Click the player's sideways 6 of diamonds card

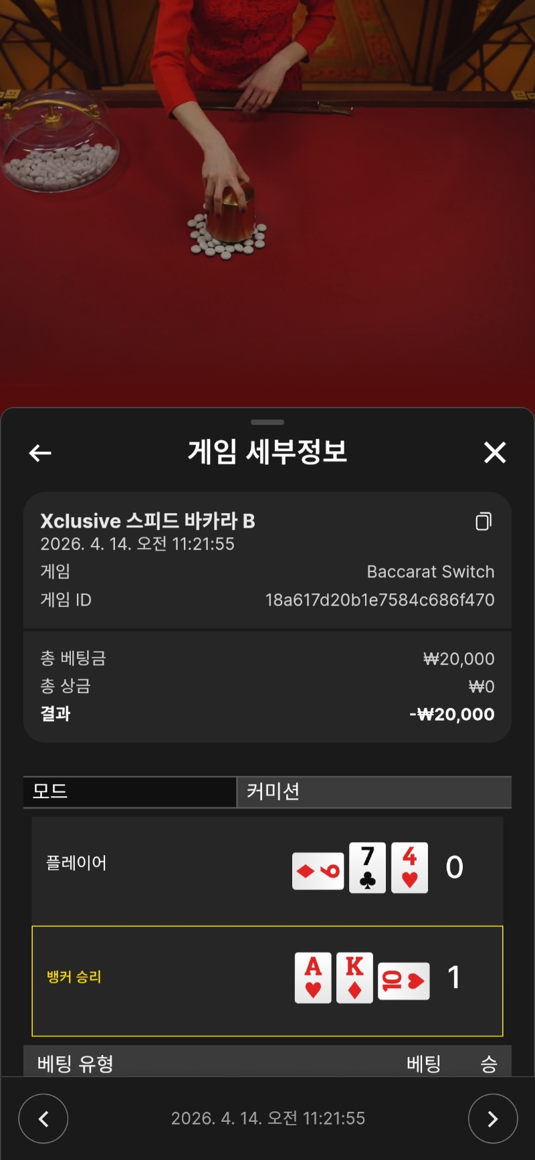tap(318, 871)
